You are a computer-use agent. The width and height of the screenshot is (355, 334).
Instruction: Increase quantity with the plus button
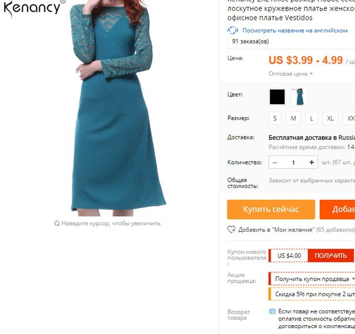[312, 162]
